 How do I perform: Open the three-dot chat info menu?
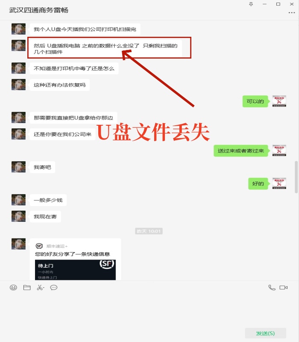pyautogui.click(x=292, y=13)
